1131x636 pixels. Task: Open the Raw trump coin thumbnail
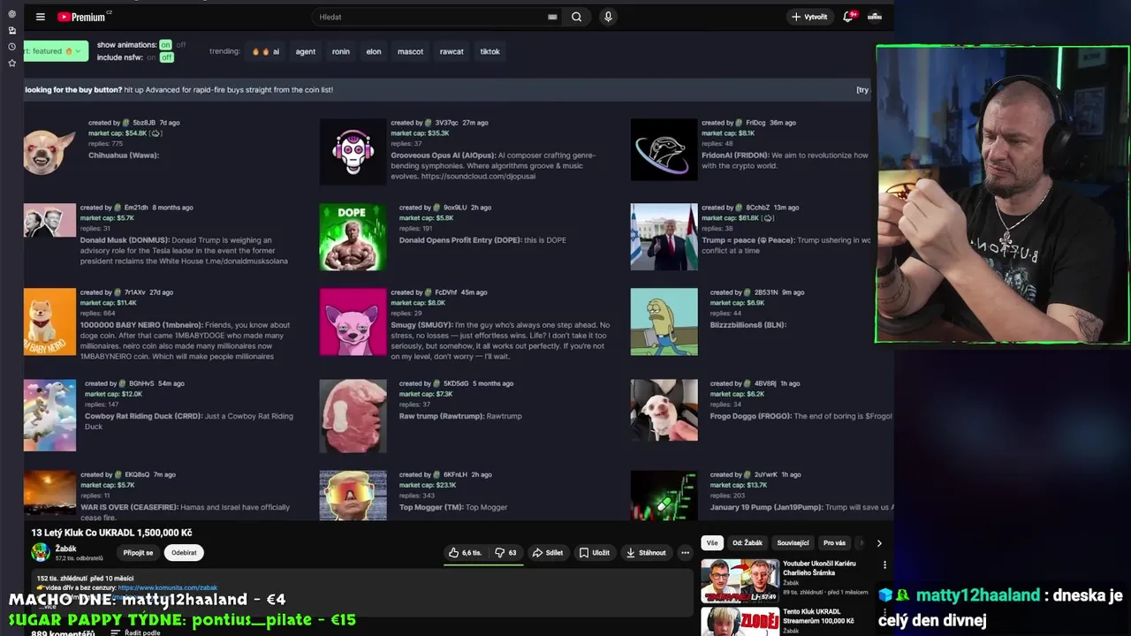click(x=353, y=416)
